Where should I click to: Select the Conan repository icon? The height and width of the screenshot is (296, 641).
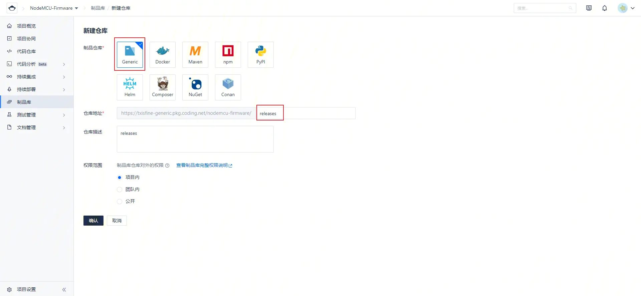click(228, 87)
